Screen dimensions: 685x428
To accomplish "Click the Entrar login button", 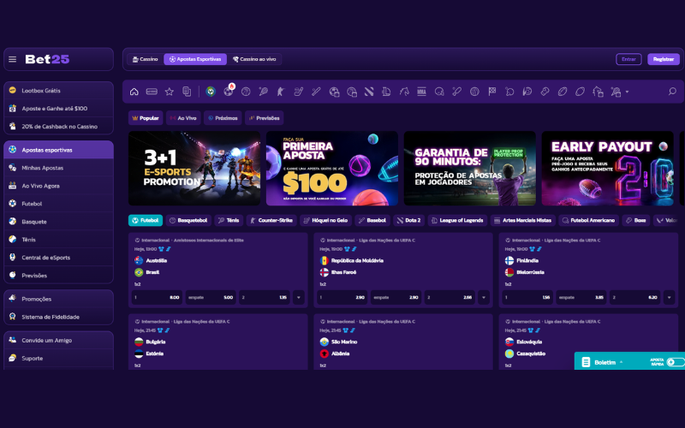I will pos(628,59).
